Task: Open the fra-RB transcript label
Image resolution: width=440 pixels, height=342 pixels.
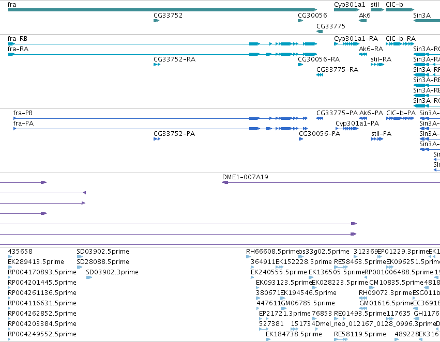Action: coord(18,39)
